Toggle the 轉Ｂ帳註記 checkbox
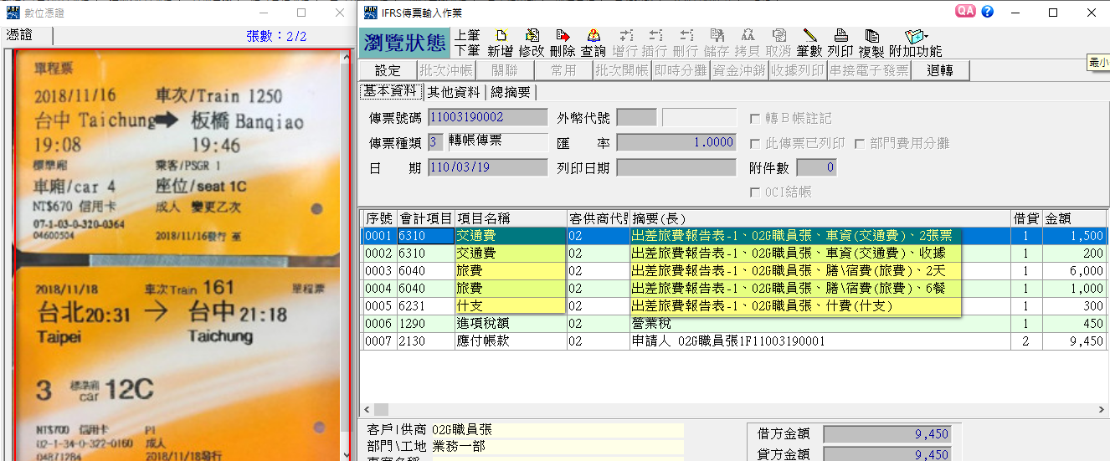 pyautogui.click(x=754, y=119)
